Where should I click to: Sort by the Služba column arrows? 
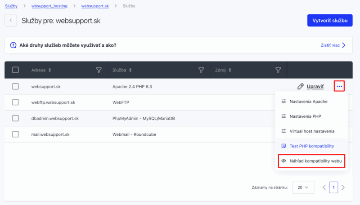click(131, 70)
